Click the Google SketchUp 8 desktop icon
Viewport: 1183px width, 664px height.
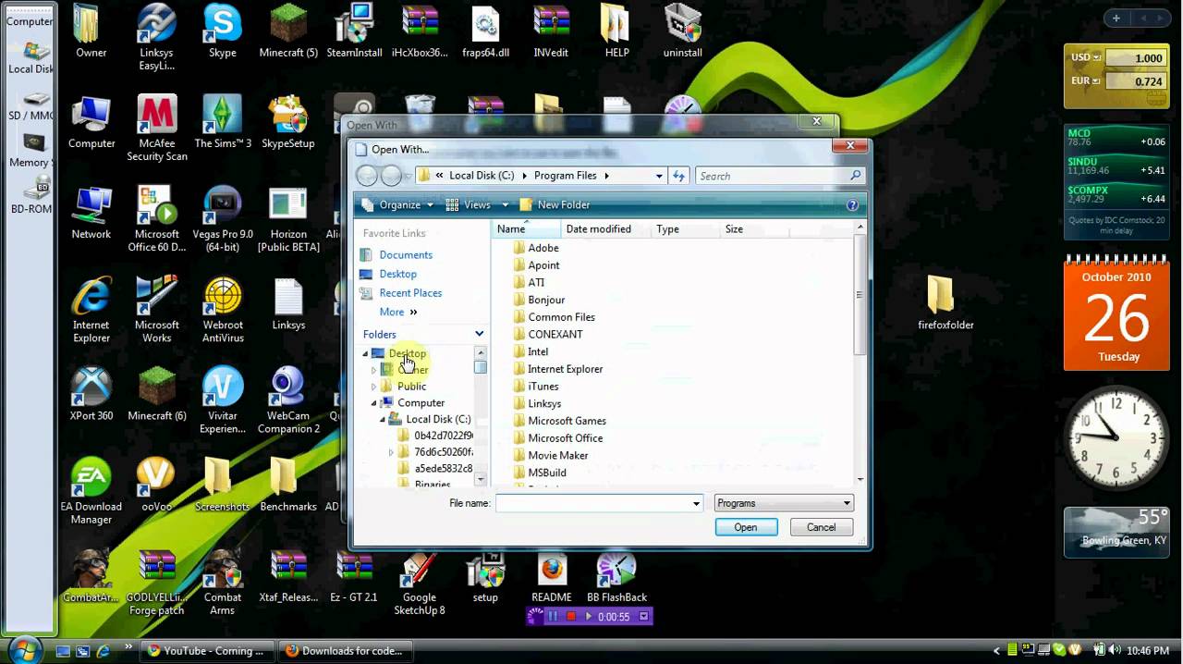(x=419, y=584)
